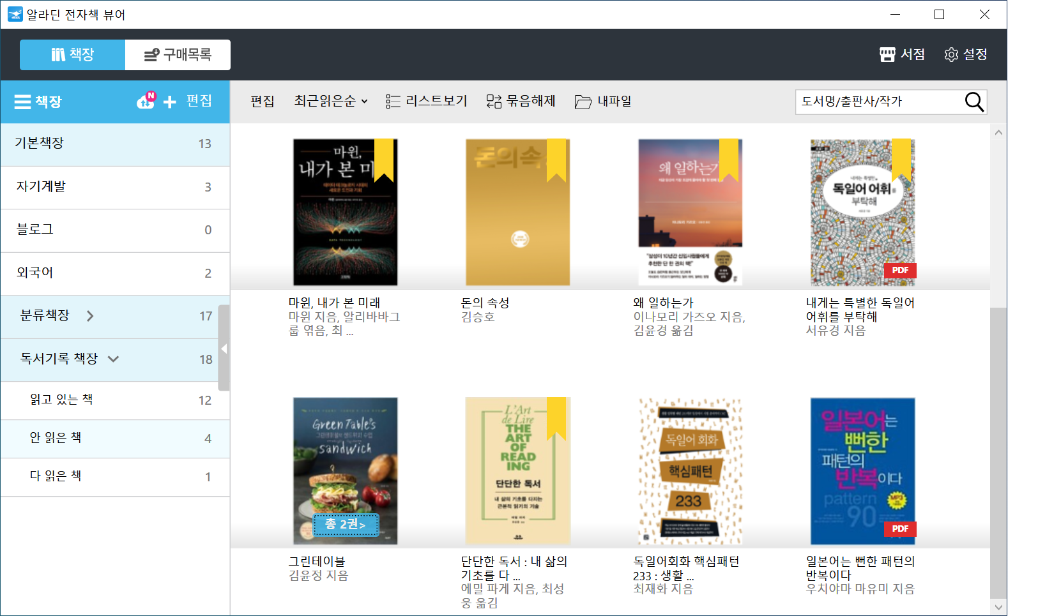Select 블로그 bookshelf

coord(115,230)
